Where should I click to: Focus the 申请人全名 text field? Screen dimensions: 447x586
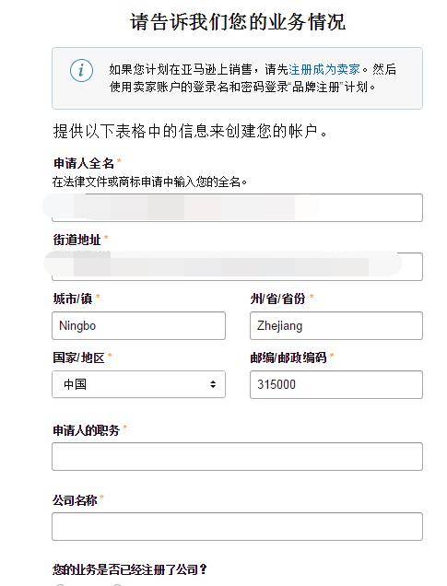tap(238, 208)
